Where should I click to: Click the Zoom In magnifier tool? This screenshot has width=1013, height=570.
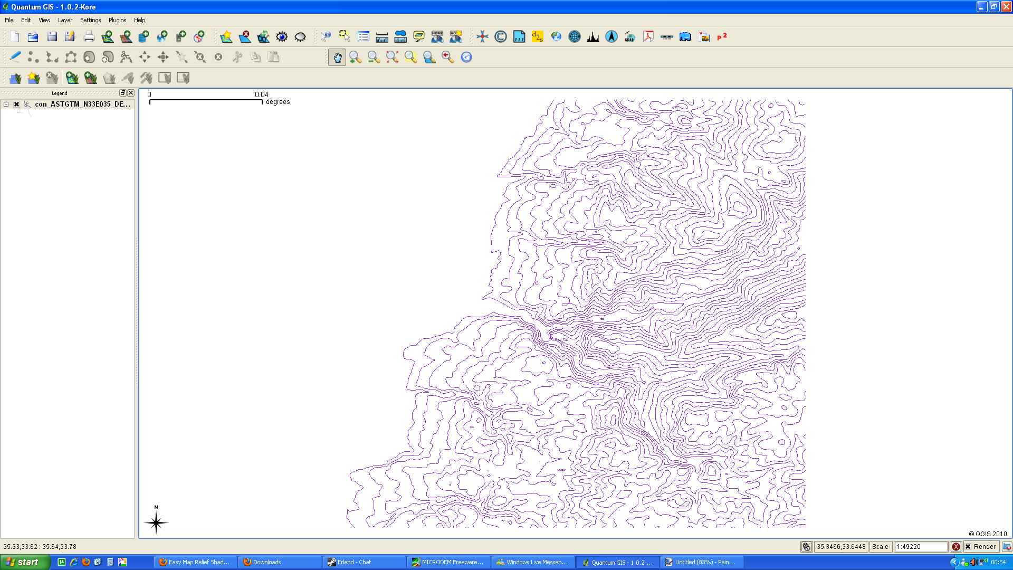[355, 57]
